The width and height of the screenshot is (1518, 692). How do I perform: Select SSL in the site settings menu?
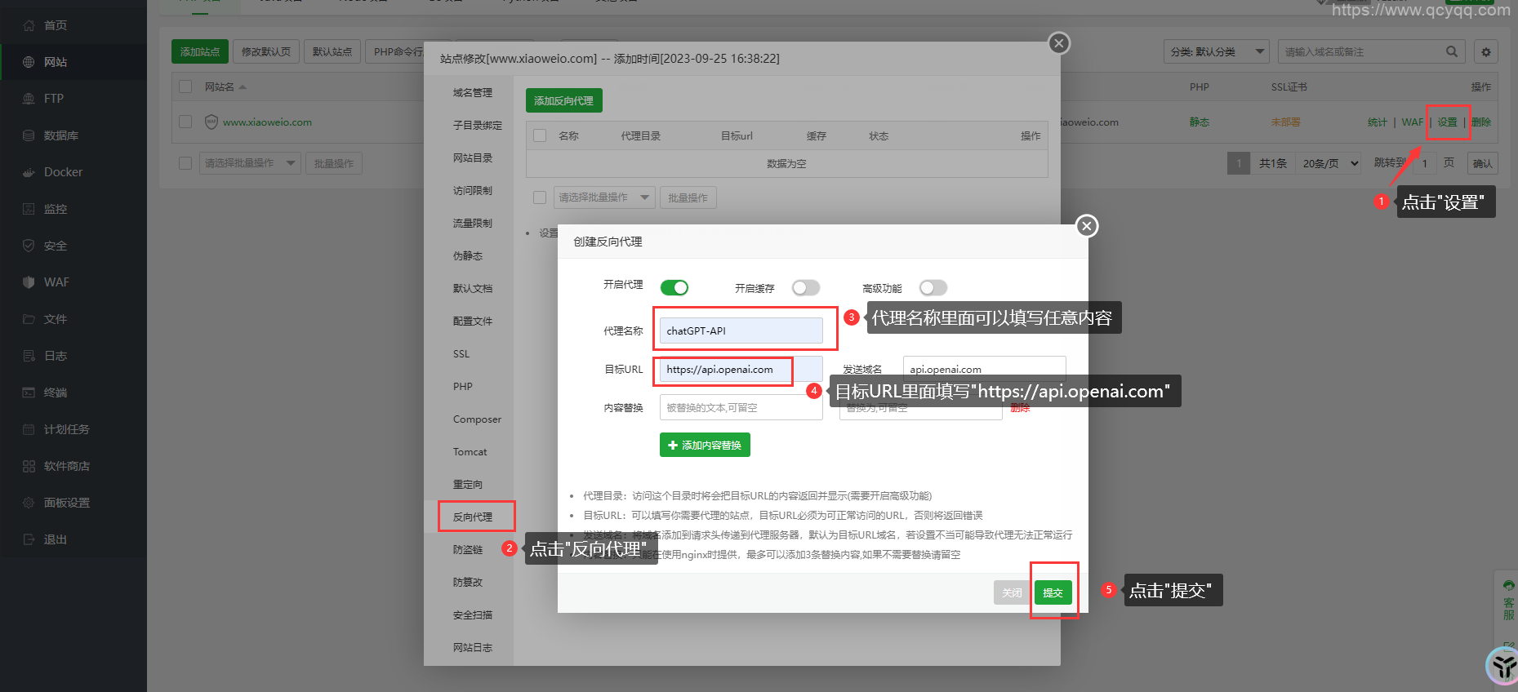tap(461, 354)
